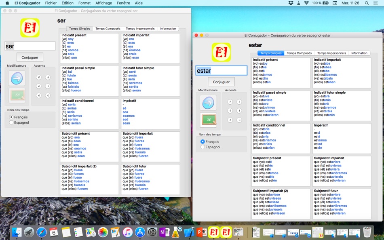Insert the á accent character in the ser window
Image resolution: width=384 pixels, height=240 pixels.
pos(48,78)
